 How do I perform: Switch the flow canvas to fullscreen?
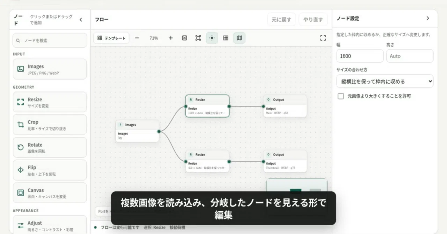pyautogui.click(x=323, y=38)
